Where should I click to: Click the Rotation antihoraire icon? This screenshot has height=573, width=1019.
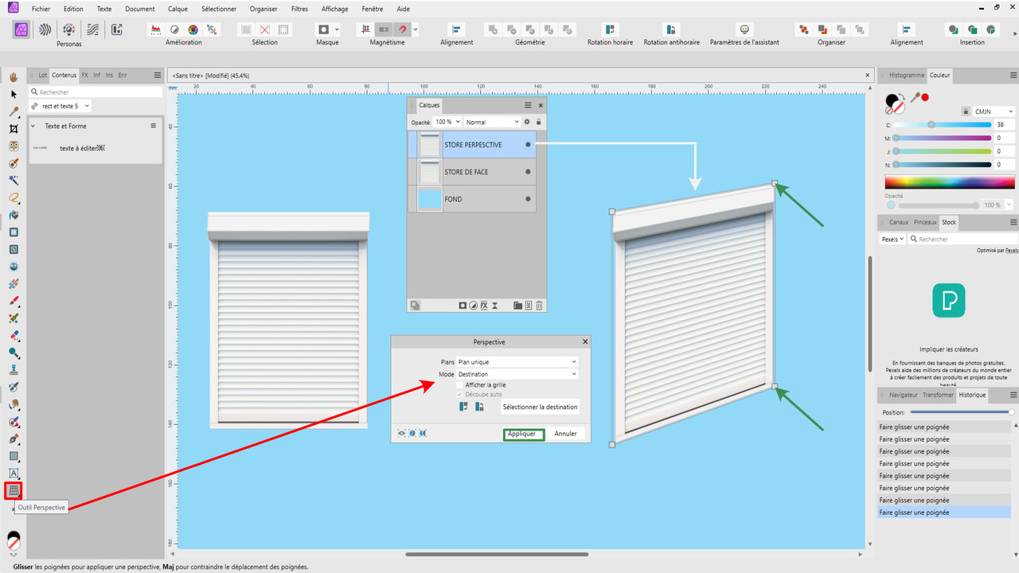[x=671, y=29]
